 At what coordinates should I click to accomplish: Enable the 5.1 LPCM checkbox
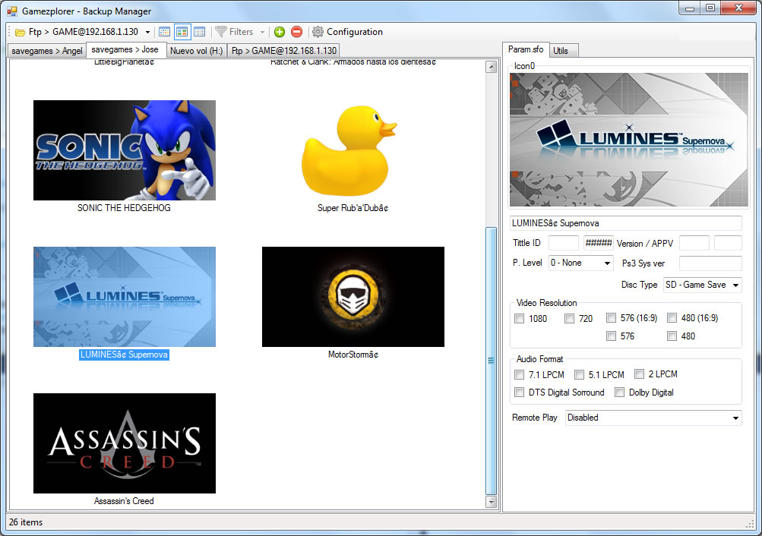[579, 375]
